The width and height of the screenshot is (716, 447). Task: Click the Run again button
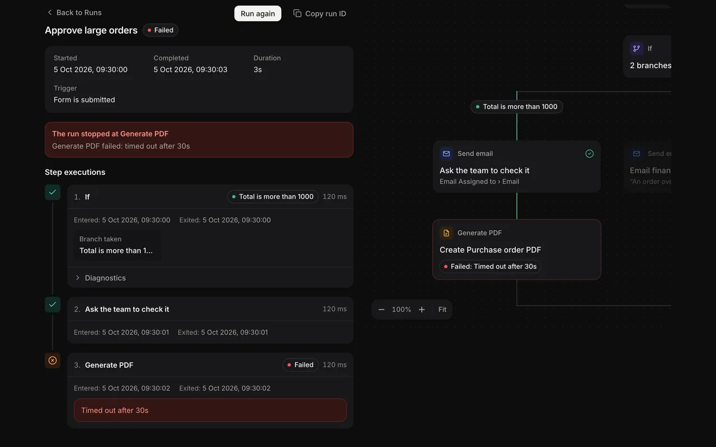click(258, 13)
